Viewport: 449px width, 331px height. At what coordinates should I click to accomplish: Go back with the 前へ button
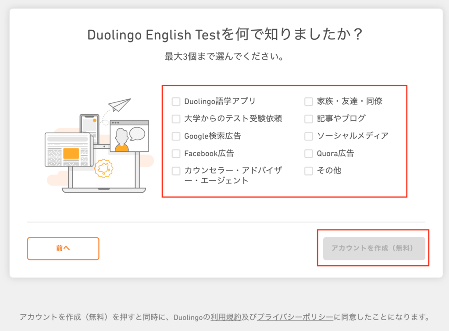coord(63,248)
